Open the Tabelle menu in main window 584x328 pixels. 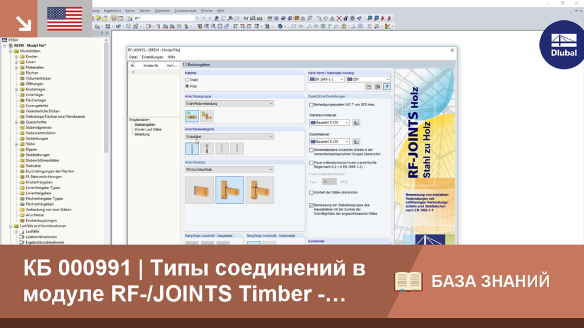point(144,11)
